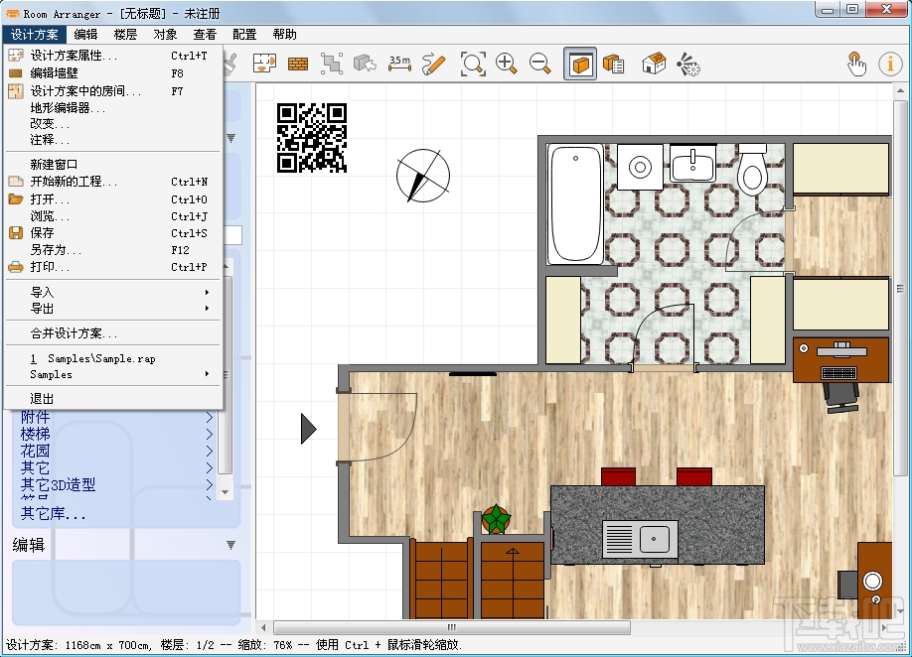
Task: Toggle the highlighted orange box view button
Action: [x=580, y=65]
